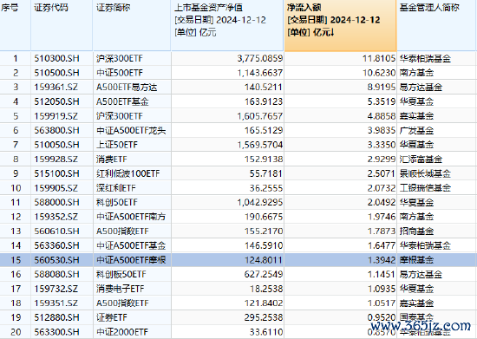The width and height of the screenshot is (477, 339).
Task: Select code 159928.SZ for 消费ETF
Action: point(56,160)
